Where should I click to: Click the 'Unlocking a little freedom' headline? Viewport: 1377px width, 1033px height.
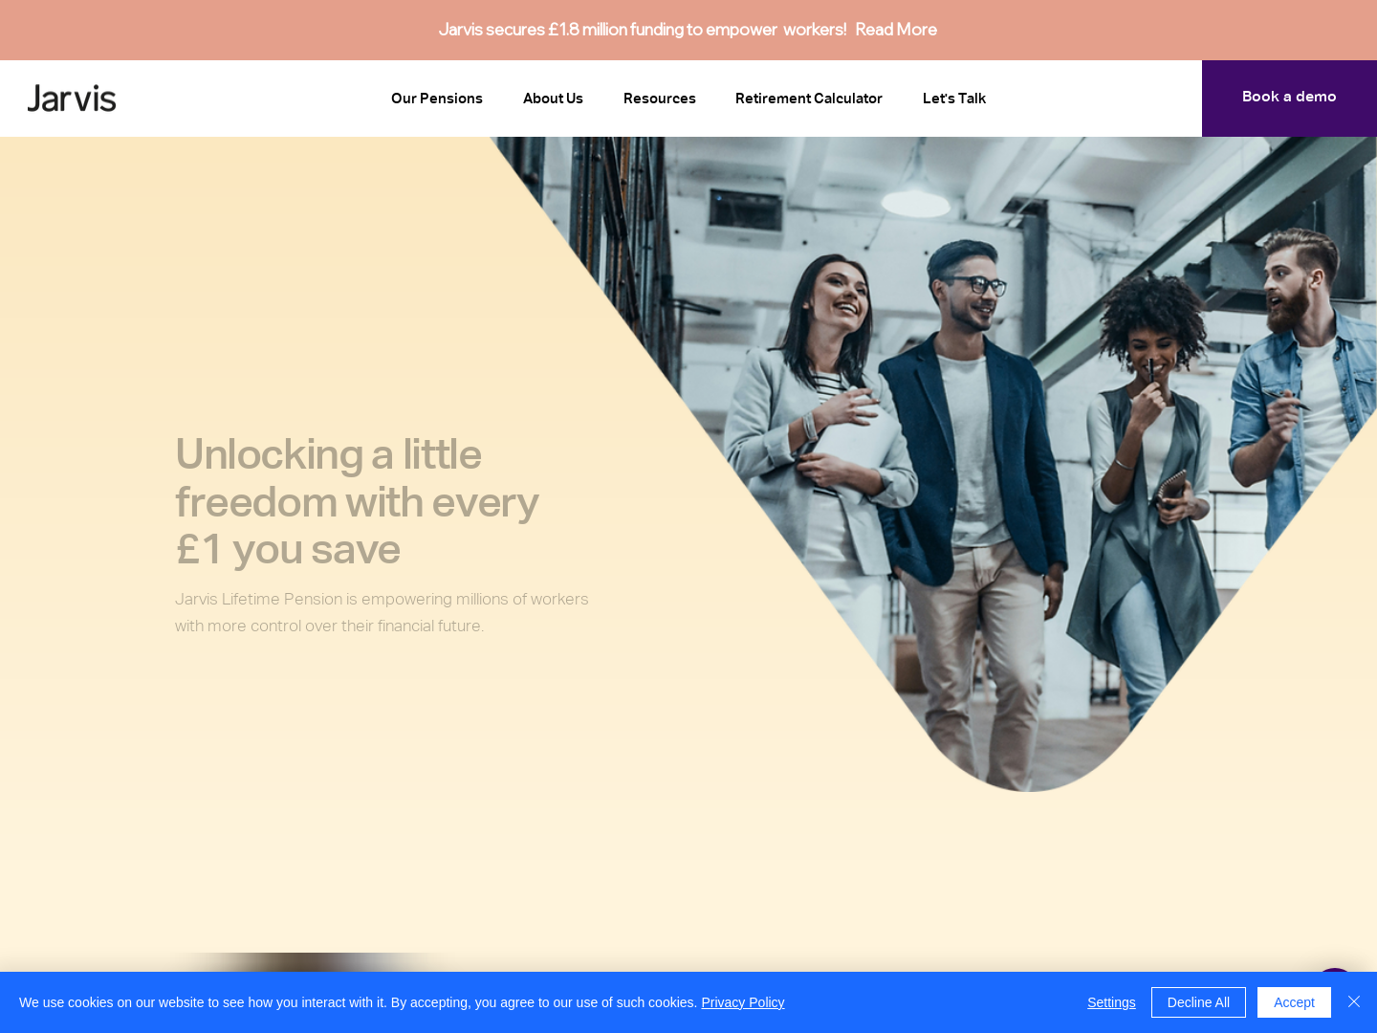click(x=357, y=502)
